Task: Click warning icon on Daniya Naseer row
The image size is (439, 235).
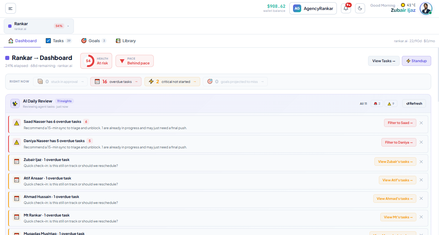Action: [16, 142]
